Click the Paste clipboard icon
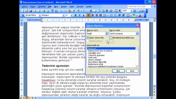Screen dimensions: 176x99 pos(69,11)
